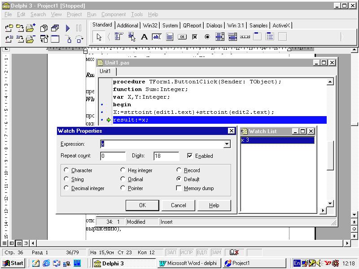Select the Button component icon
Viewport: 359px width, 269px height.
tap(182, 37)
